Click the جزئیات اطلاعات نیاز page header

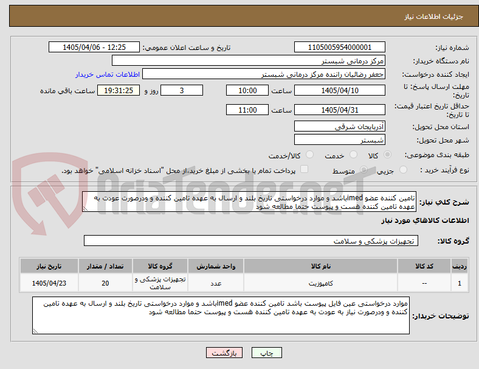point(434,16)
